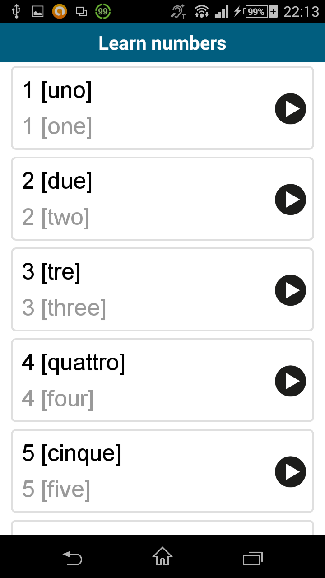Tap the Wi-Fi status icon
Viewport: 325px width, 578px height.
point(201,12)
